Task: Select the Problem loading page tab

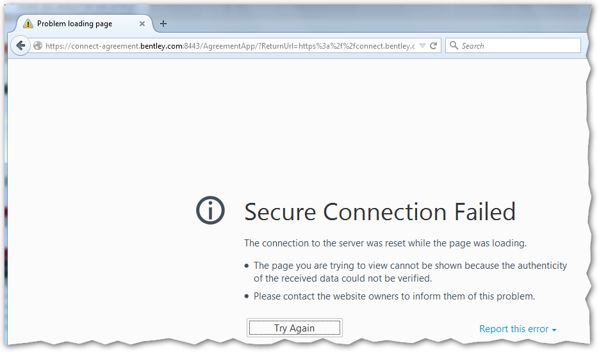Action: [77, 24]
